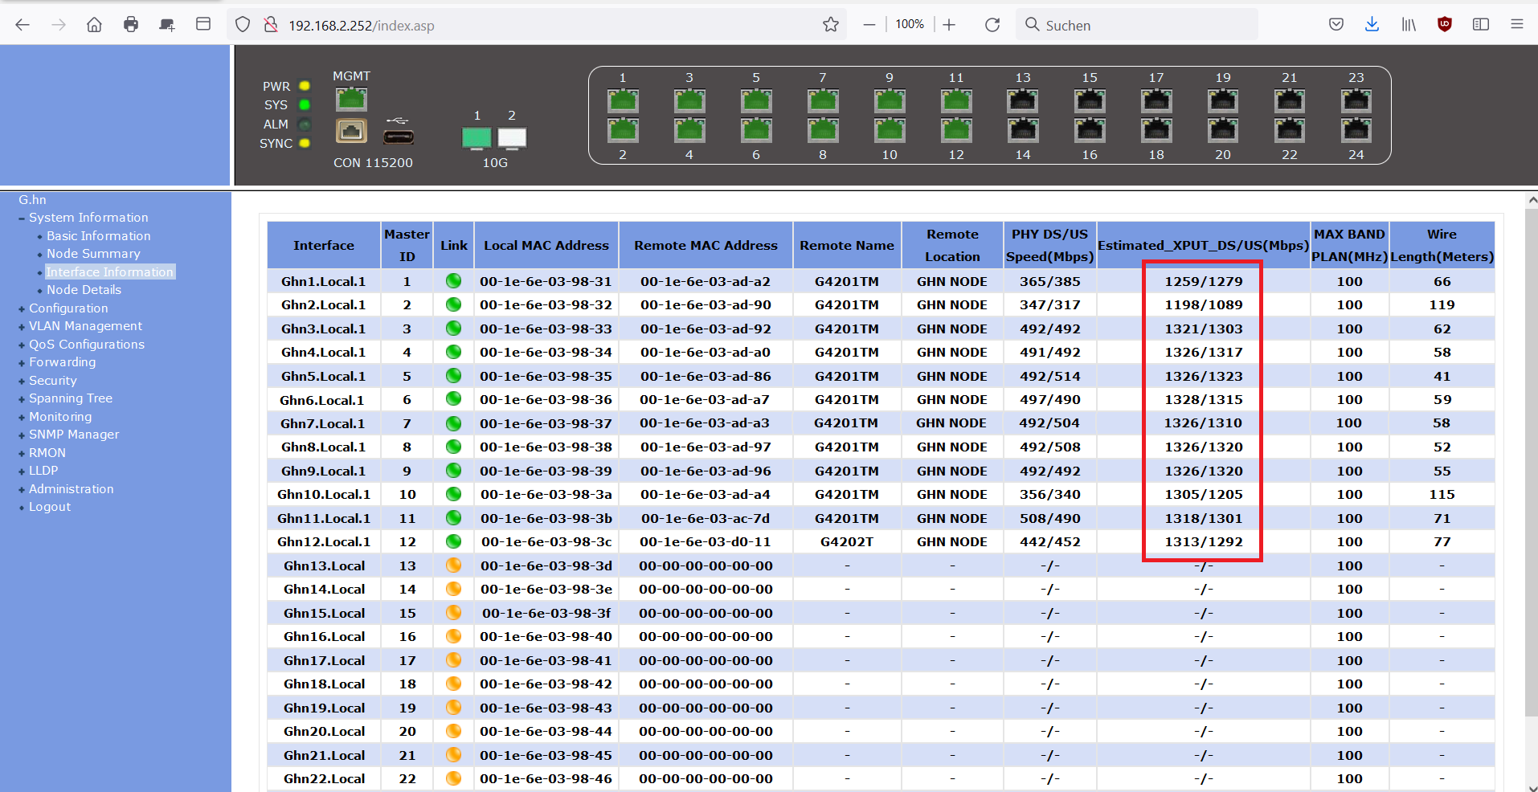1538x792 pixels.
Task: Expand the QoS Configurations menu
Action: pyautogui.click(x=22, y=345)
